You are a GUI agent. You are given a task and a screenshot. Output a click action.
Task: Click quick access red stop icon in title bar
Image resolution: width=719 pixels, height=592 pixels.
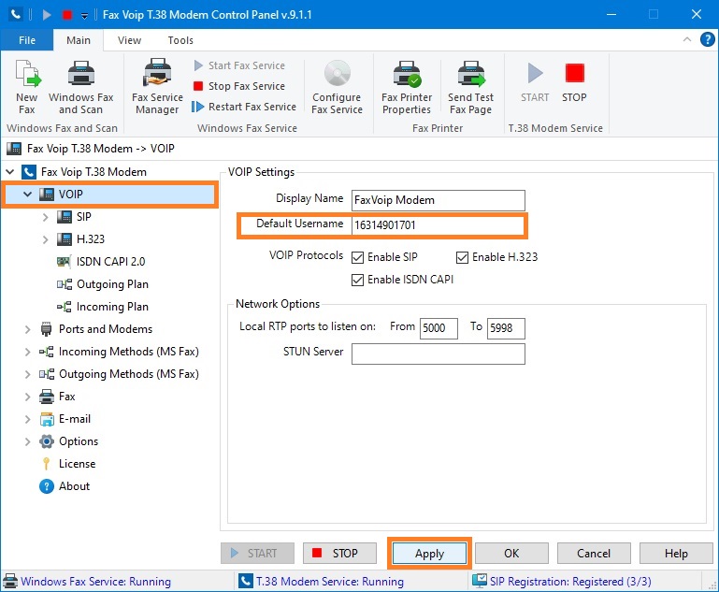coord(67,15)
